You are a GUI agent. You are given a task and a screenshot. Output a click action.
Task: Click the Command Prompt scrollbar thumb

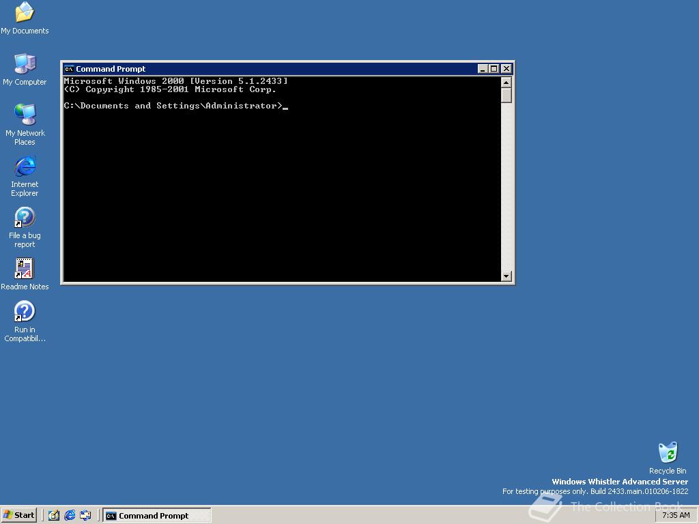[x=506, y=96]
